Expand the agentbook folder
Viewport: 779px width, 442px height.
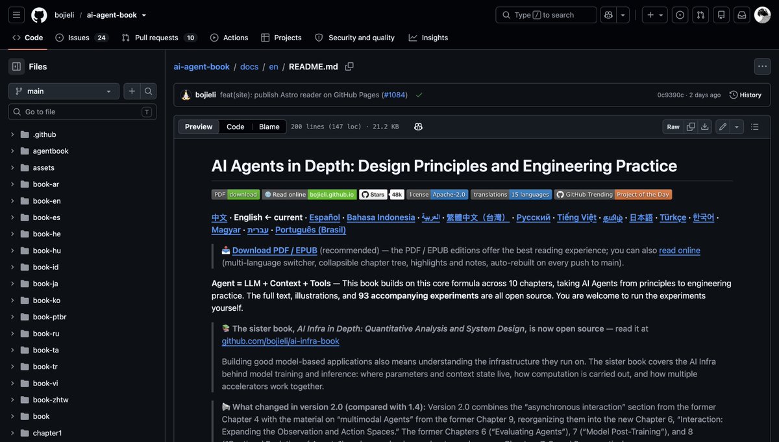point(12,151)
